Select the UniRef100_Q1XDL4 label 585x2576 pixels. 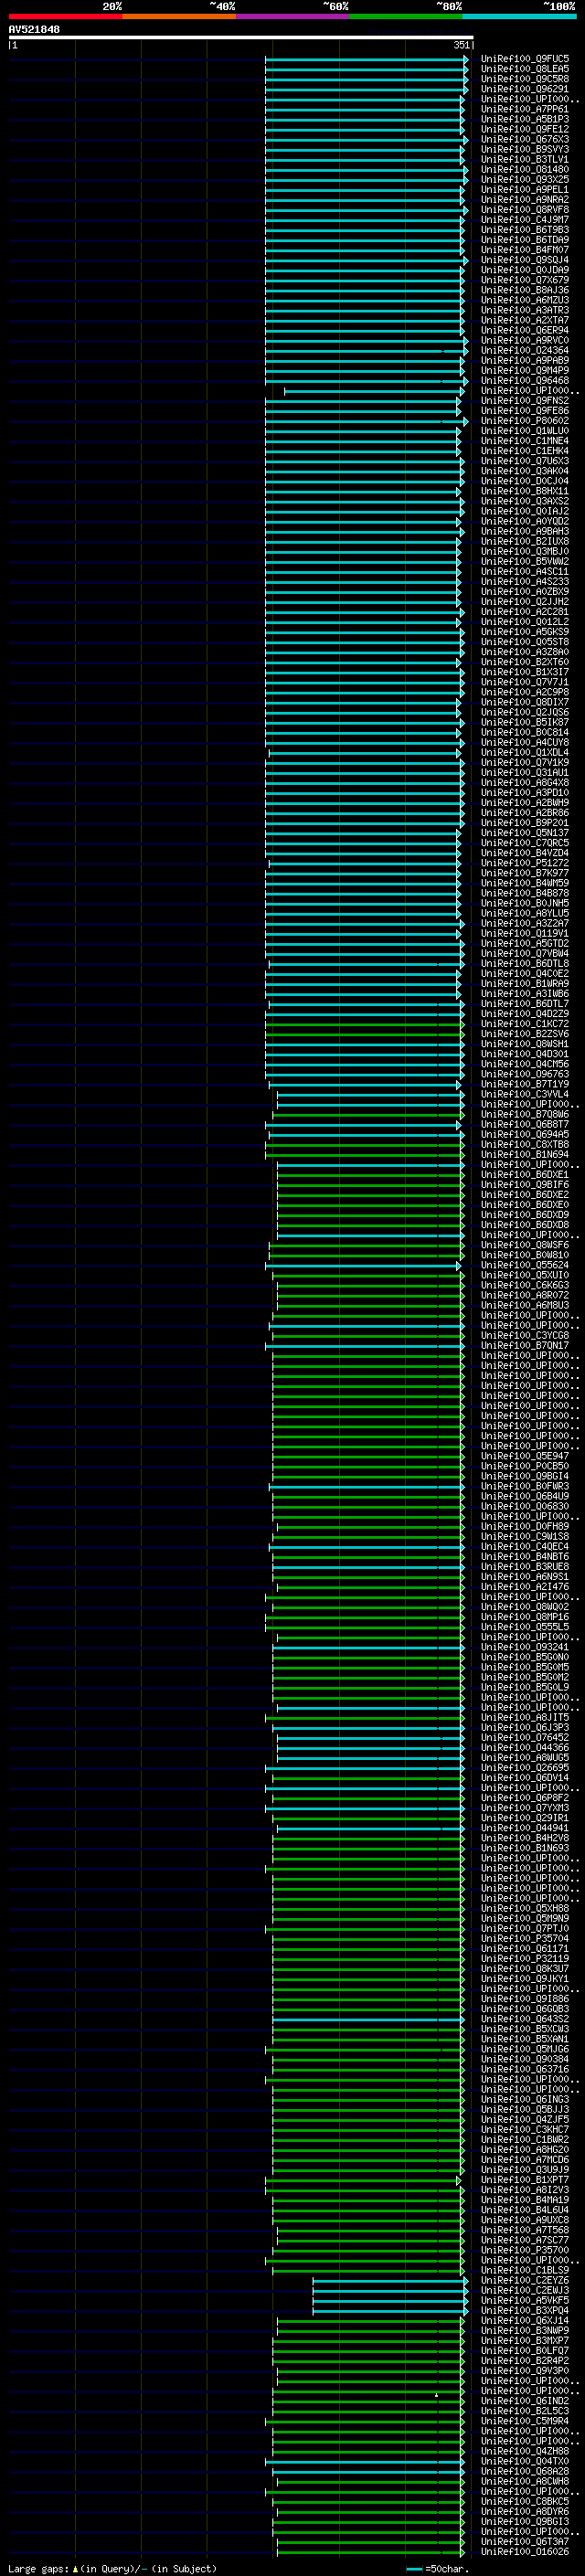(x=525, y=752)
